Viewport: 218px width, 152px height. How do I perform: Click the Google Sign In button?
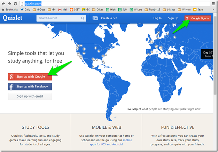click(x=198, y=18)
